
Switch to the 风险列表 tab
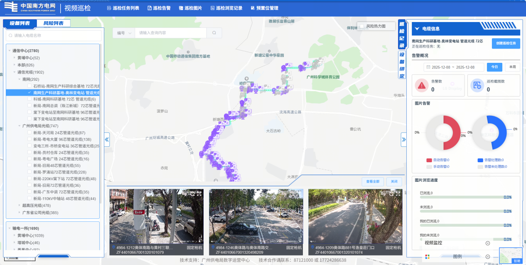pyautogui.click(x=54, y=23)
